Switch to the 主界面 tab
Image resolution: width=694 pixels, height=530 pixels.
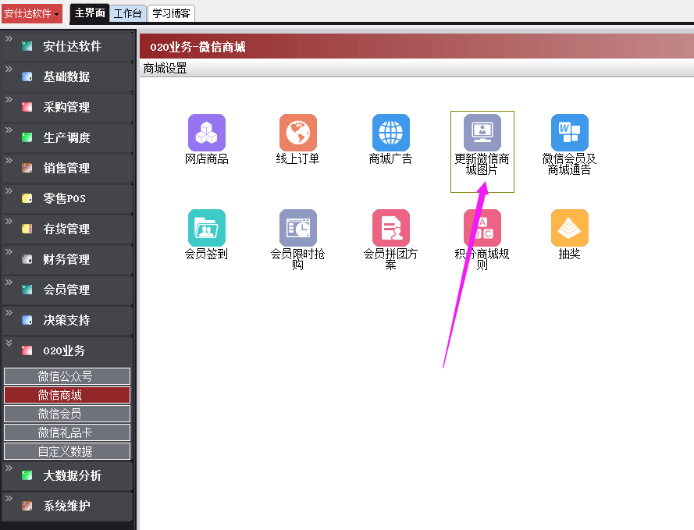click(90, 13)
